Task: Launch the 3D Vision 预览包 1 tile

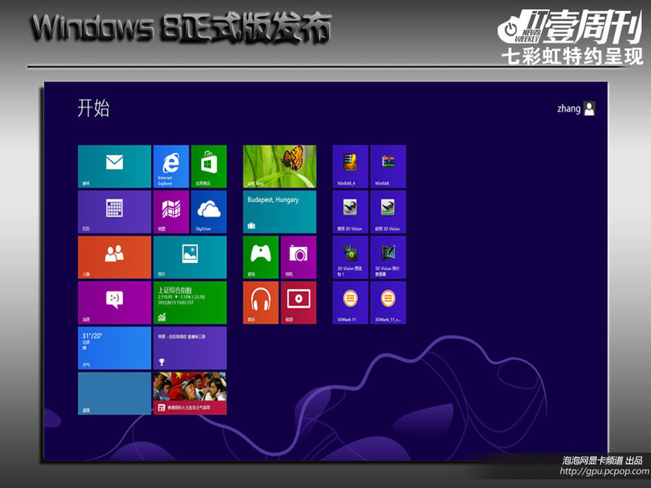Action: [350, 257]
